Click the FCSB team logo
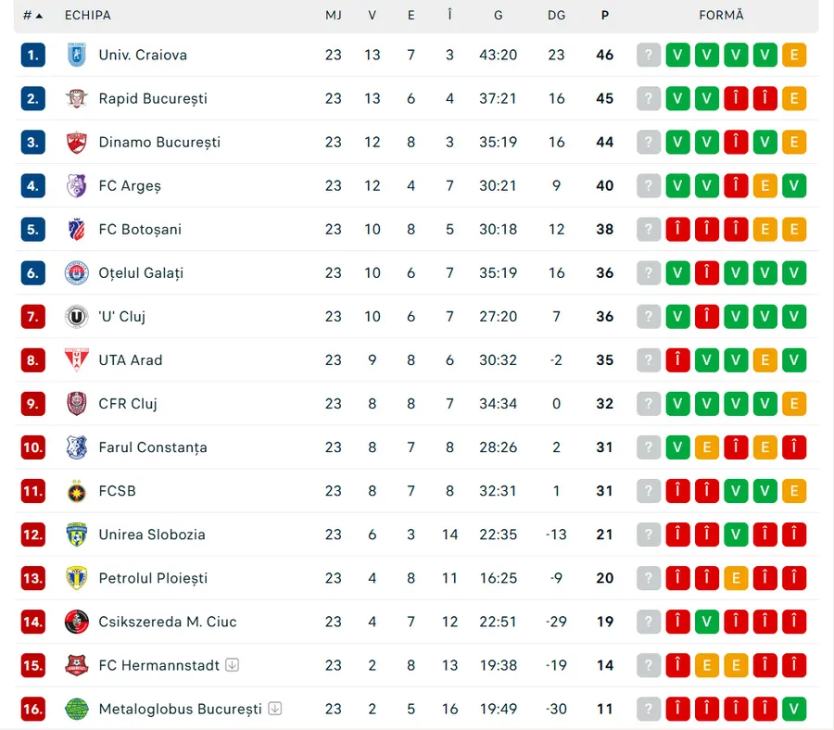 [x=76, y=491]
